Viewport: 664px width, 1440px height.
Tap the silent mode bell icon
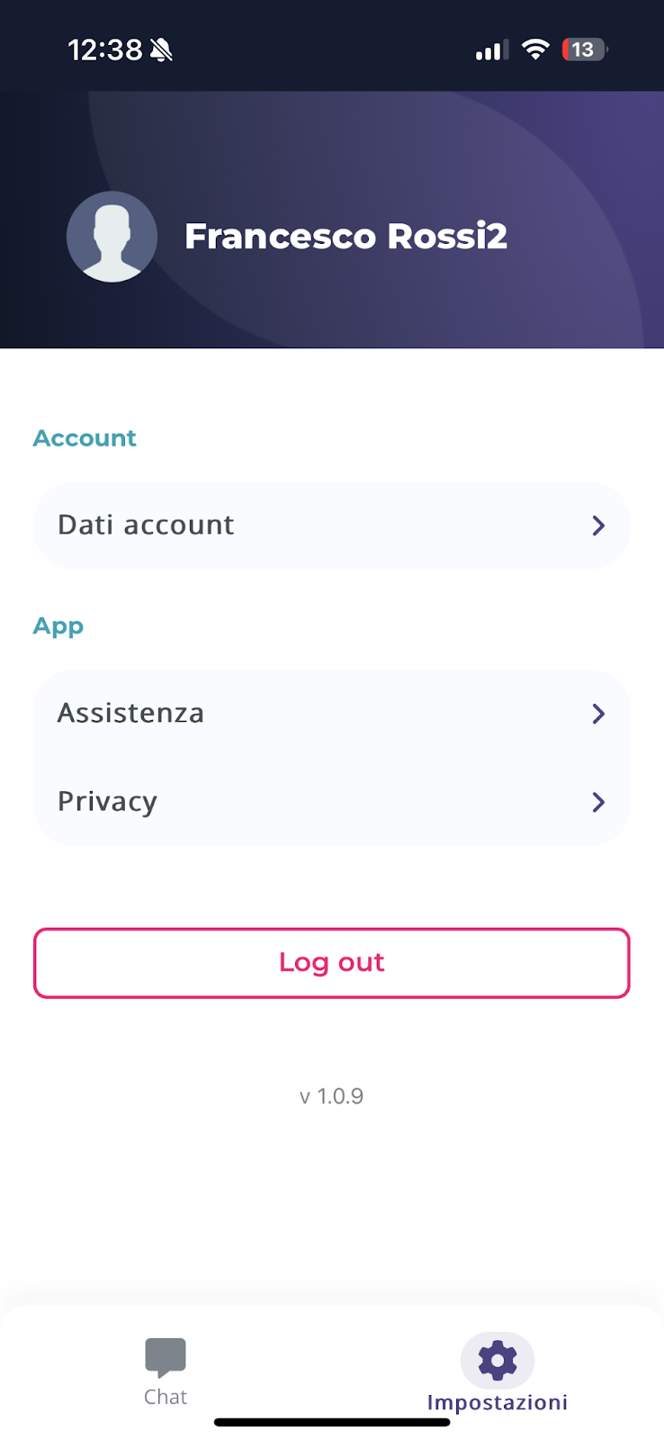tap(162, 50)
